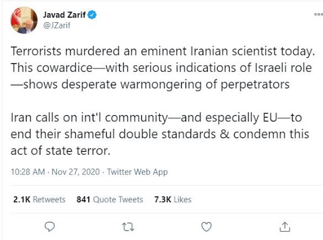Click the blue verified badge
The width and height of the screenshot is (323, 240).
pyautogui.click(x=92, y=15)
